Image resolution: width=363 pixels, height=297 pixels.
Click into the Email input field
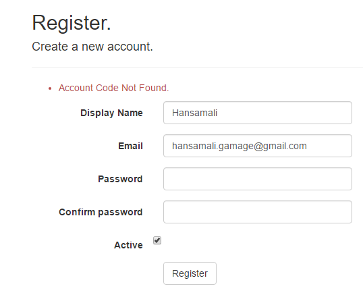coord(258,146)
